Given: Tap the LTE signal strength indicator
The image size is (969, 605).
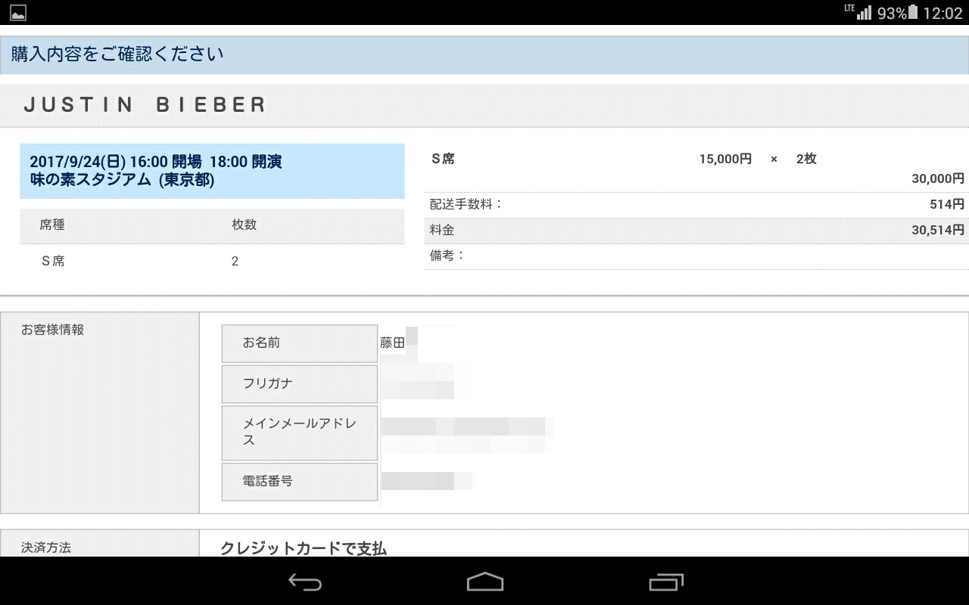Looking at the screenshot, I should [x=862, y=13].
